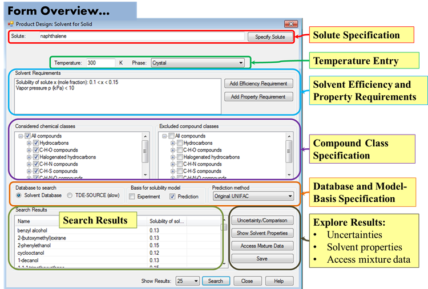Select the 2-phenylethanol result row
Image resolution: width=428 pixels, height=289 pixels.
(x=118, y=245)
